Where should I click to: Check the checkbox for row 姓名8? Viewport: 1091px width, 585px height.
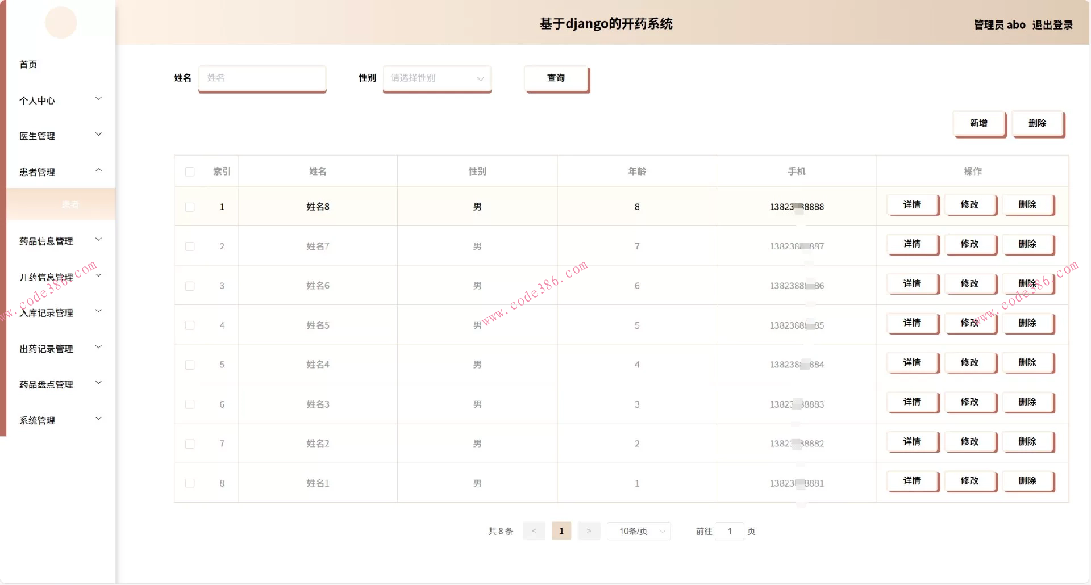tap(190, 207)
